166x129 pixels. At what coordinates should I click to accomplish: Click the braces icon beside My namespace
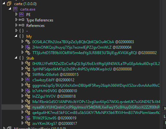click(21, 36)
